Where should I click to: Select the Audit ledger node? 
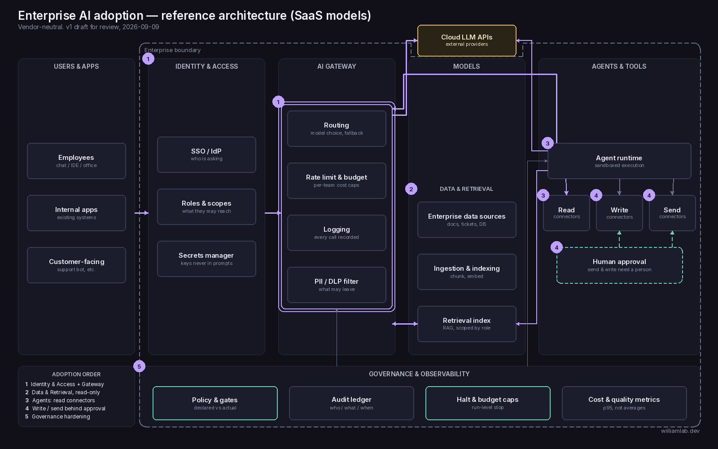351,403
